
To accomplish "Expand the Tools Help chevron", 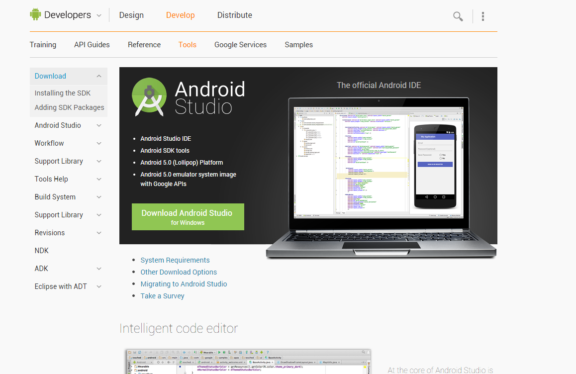I will coord(99,179).
